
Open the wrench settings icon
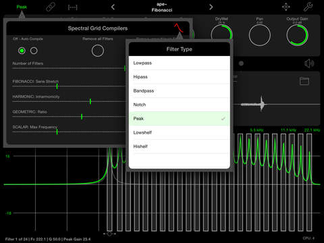308,7
